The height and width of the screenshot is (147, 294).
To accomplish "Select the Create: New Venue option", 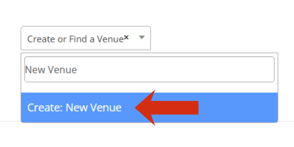I will pyautogui.click(x=149, y=107).
